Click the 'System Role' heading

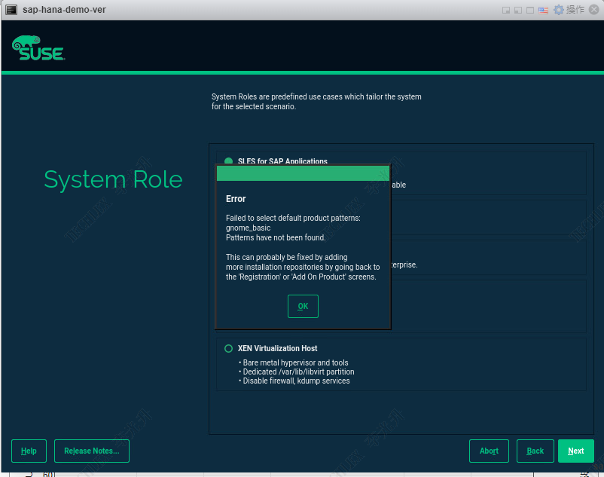tap(113, 179)
